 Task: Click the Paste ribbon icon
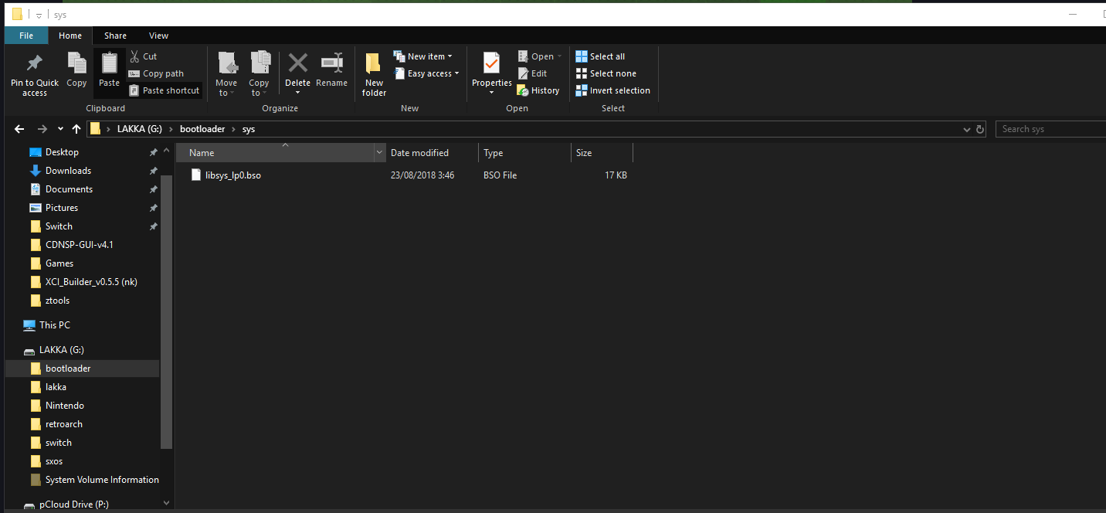click(x=109, y=63)
